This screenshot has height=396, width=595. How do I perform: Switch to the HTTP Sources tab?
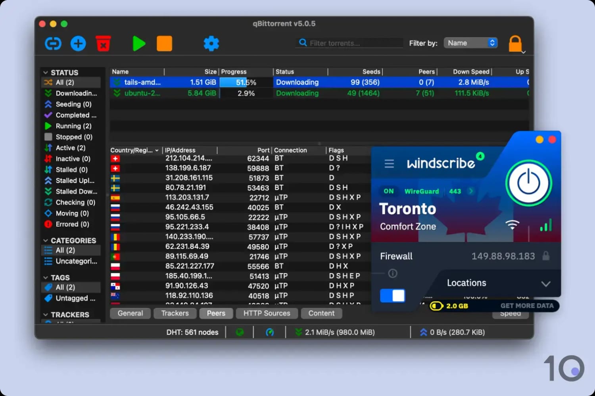(267, 313)
